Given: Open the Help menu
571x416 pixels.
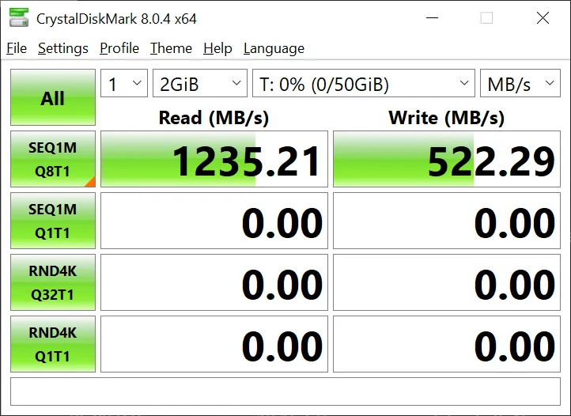Looking at the screenshot, I should 217,48.
